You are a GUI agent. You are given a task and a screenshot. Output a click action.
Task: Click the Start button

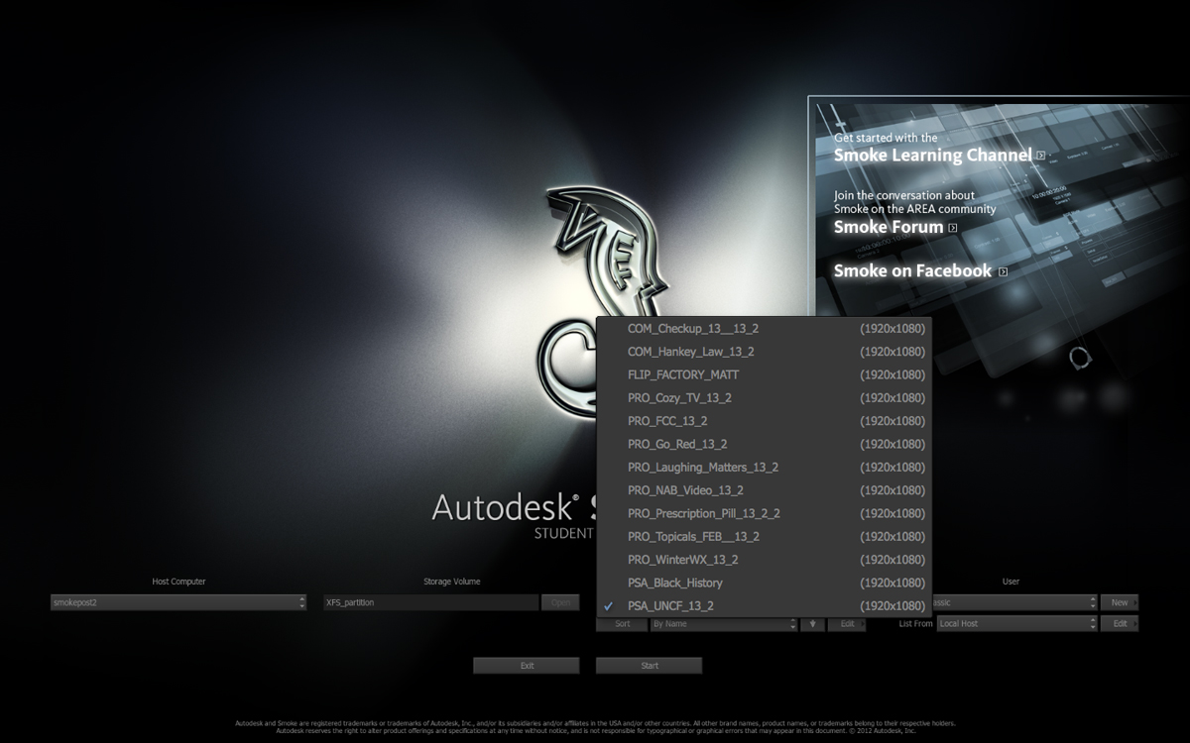pos(650,666)
